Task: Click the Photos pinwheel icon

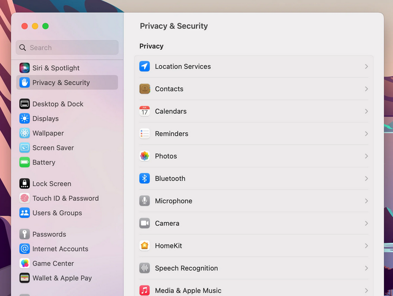Action: tap(145, 156)
